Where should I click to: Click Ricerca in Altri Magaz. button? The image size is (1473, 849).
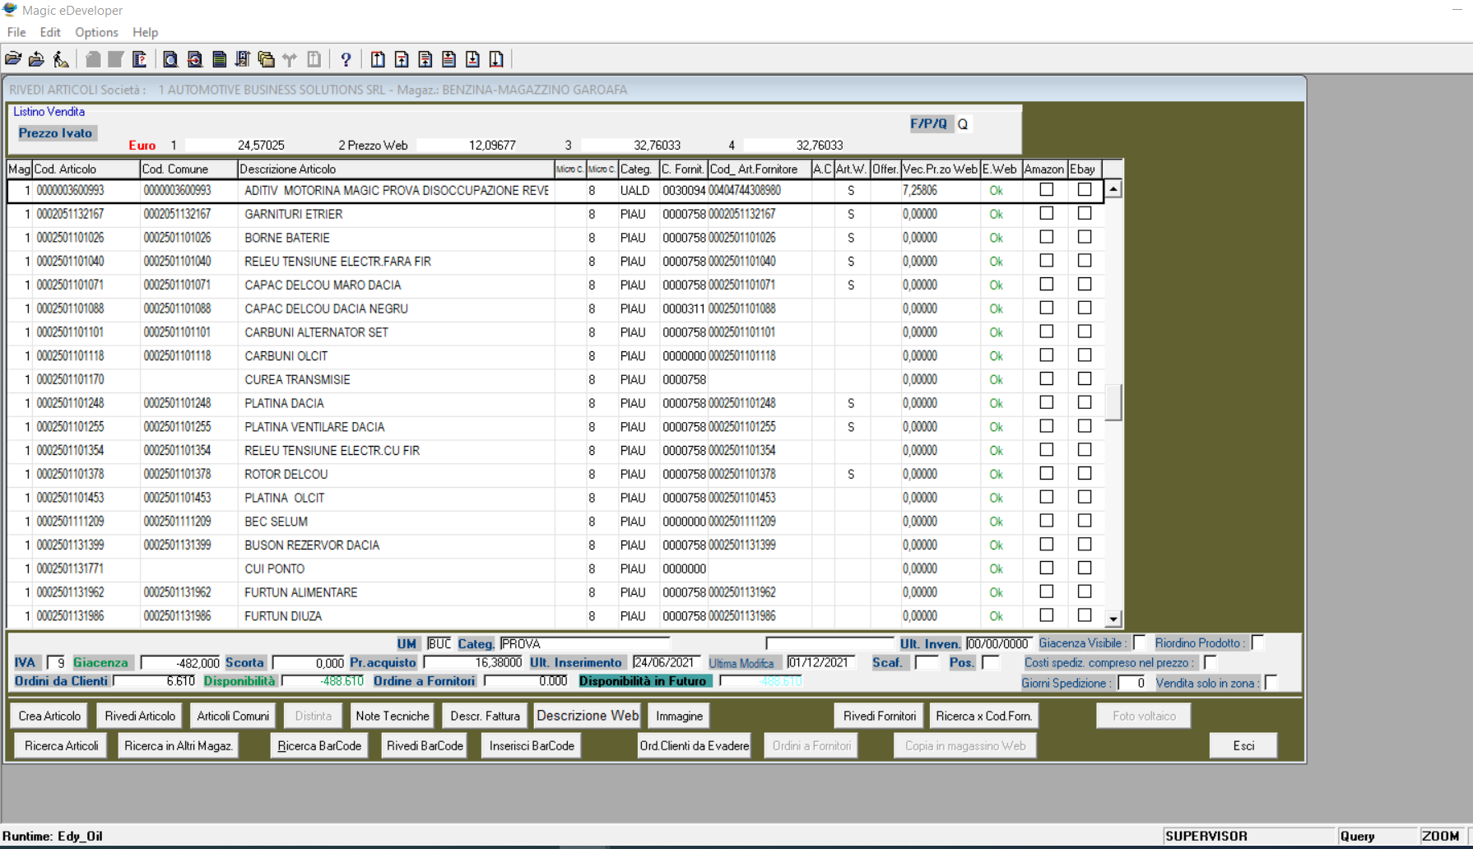pyautogui.click(x=179, y=745)
